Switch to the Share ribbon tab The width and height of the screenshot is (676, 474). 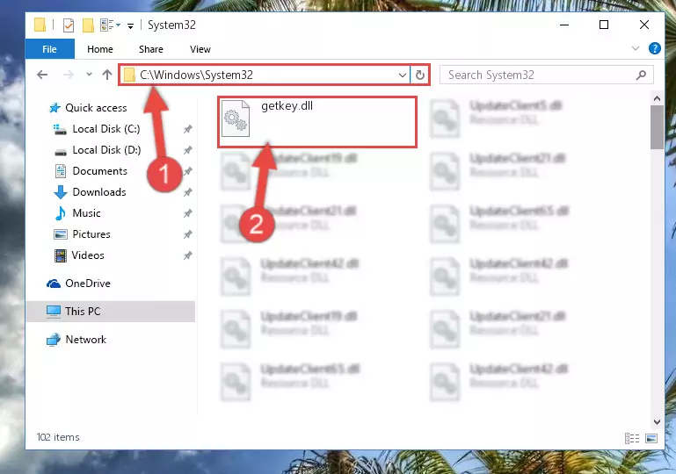(x=151, y=49)
